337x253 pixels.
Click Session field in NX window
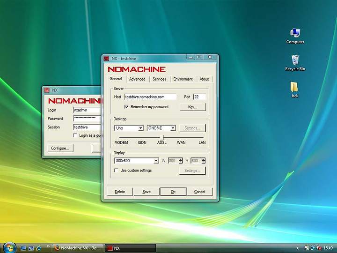87,127
